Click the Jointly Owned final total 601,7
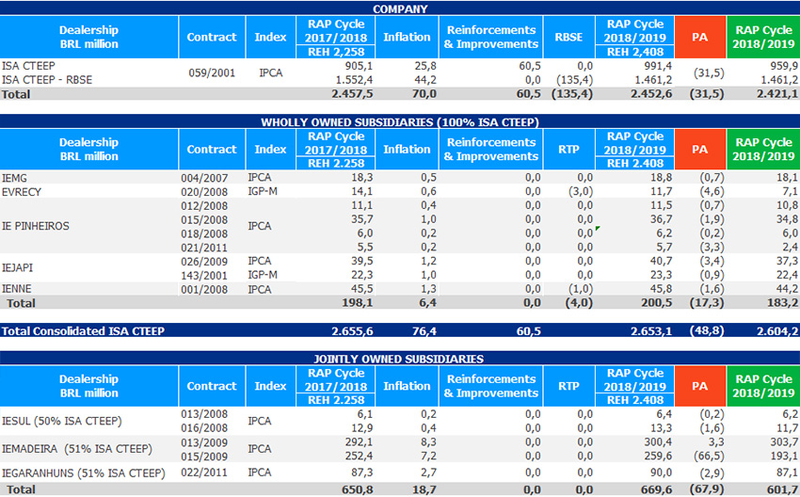 [x=783, y=489]
